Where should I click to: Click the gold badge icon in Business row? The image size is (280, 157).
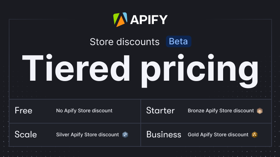tap(254, 134)
